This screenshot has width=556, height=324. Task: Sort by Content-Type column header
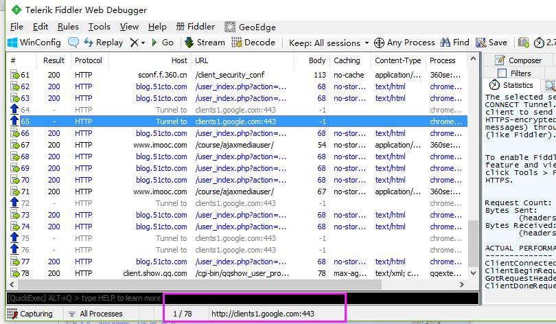398,60
